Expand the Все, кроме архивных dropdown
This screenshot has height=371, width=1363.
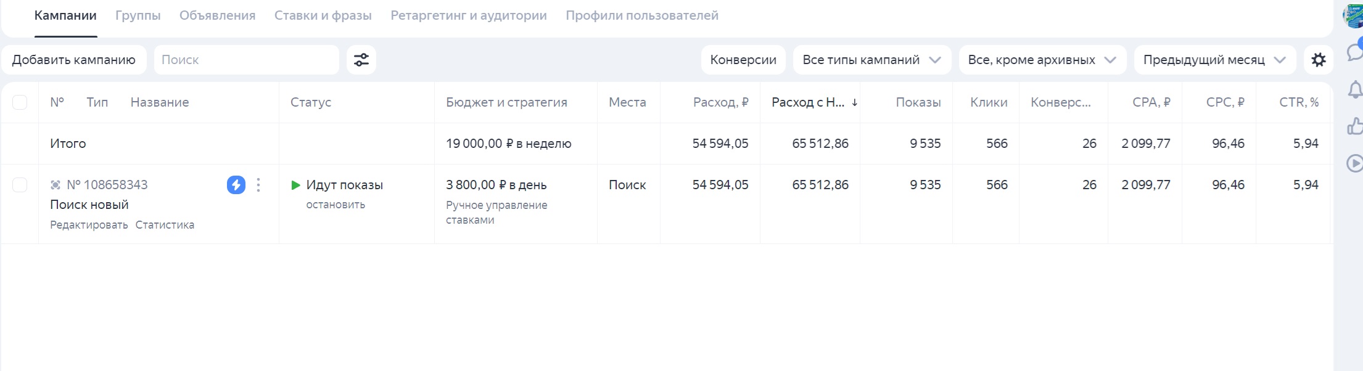coord(1042,60)
